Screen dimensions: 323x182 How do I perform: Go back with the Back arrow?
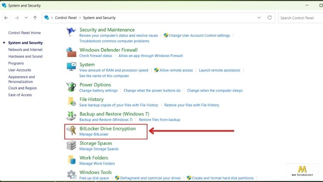[6, 18]
